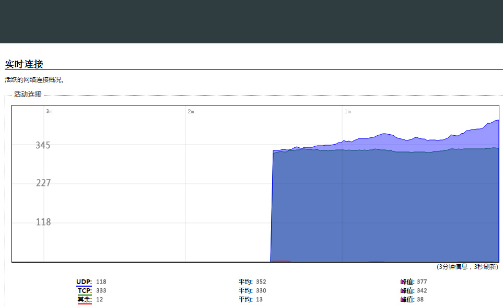
Task: Click the 345 y-axis label
Action: (x=43, y=145)
